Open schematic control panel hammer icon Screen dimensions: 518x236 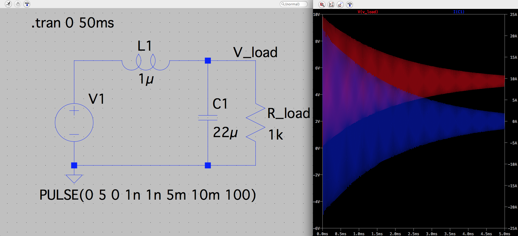click(27, 4)
